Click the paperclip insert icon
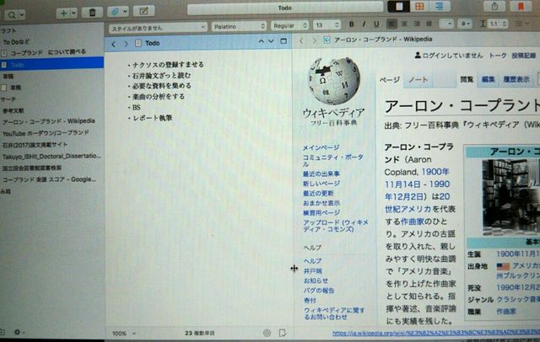 tap(115, 12)
